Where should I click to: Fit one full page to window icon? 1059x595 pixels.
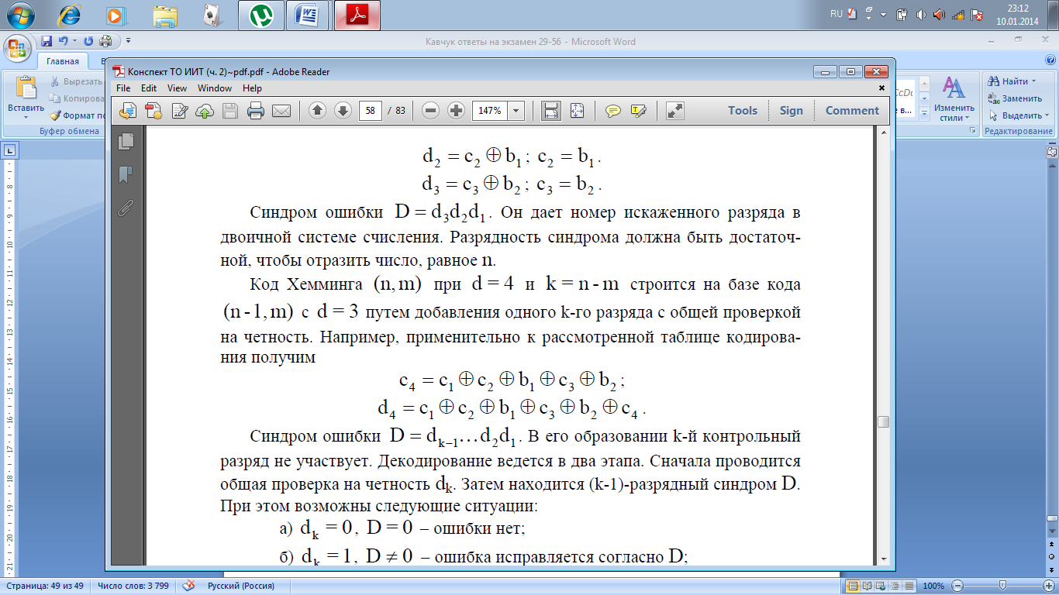point(577,111)
